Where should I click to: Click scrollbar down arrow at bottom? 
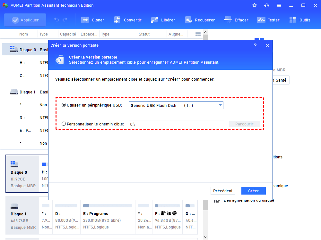coord(205,237)
